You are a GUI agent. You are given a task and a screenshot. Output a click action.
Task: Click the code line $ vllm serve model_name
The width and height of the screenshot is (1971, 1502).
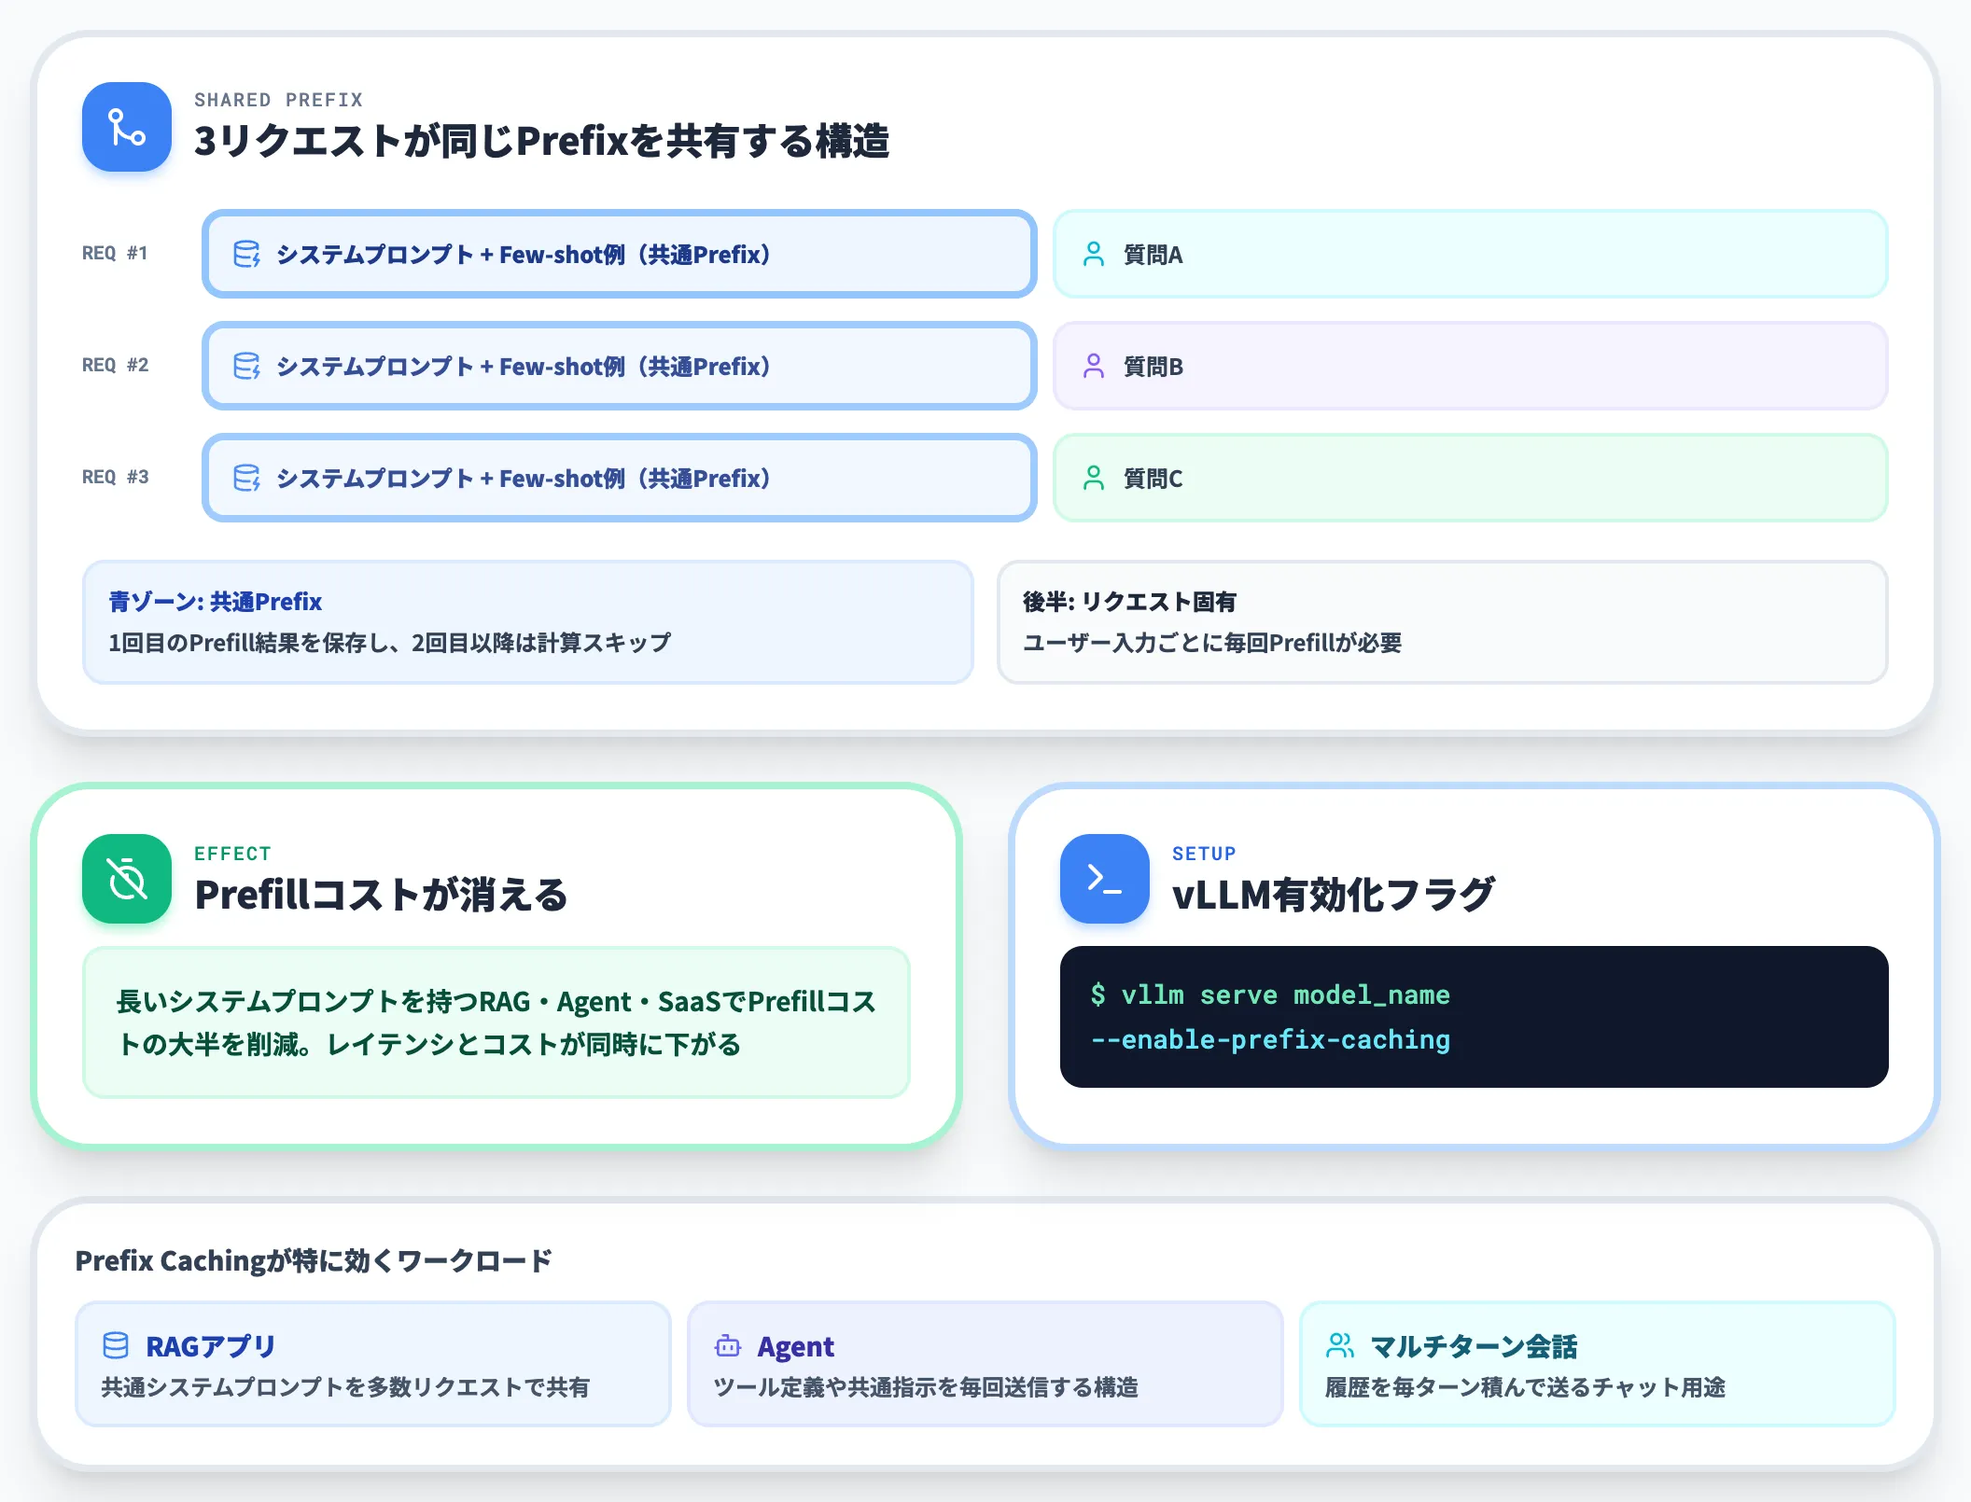1270,995
